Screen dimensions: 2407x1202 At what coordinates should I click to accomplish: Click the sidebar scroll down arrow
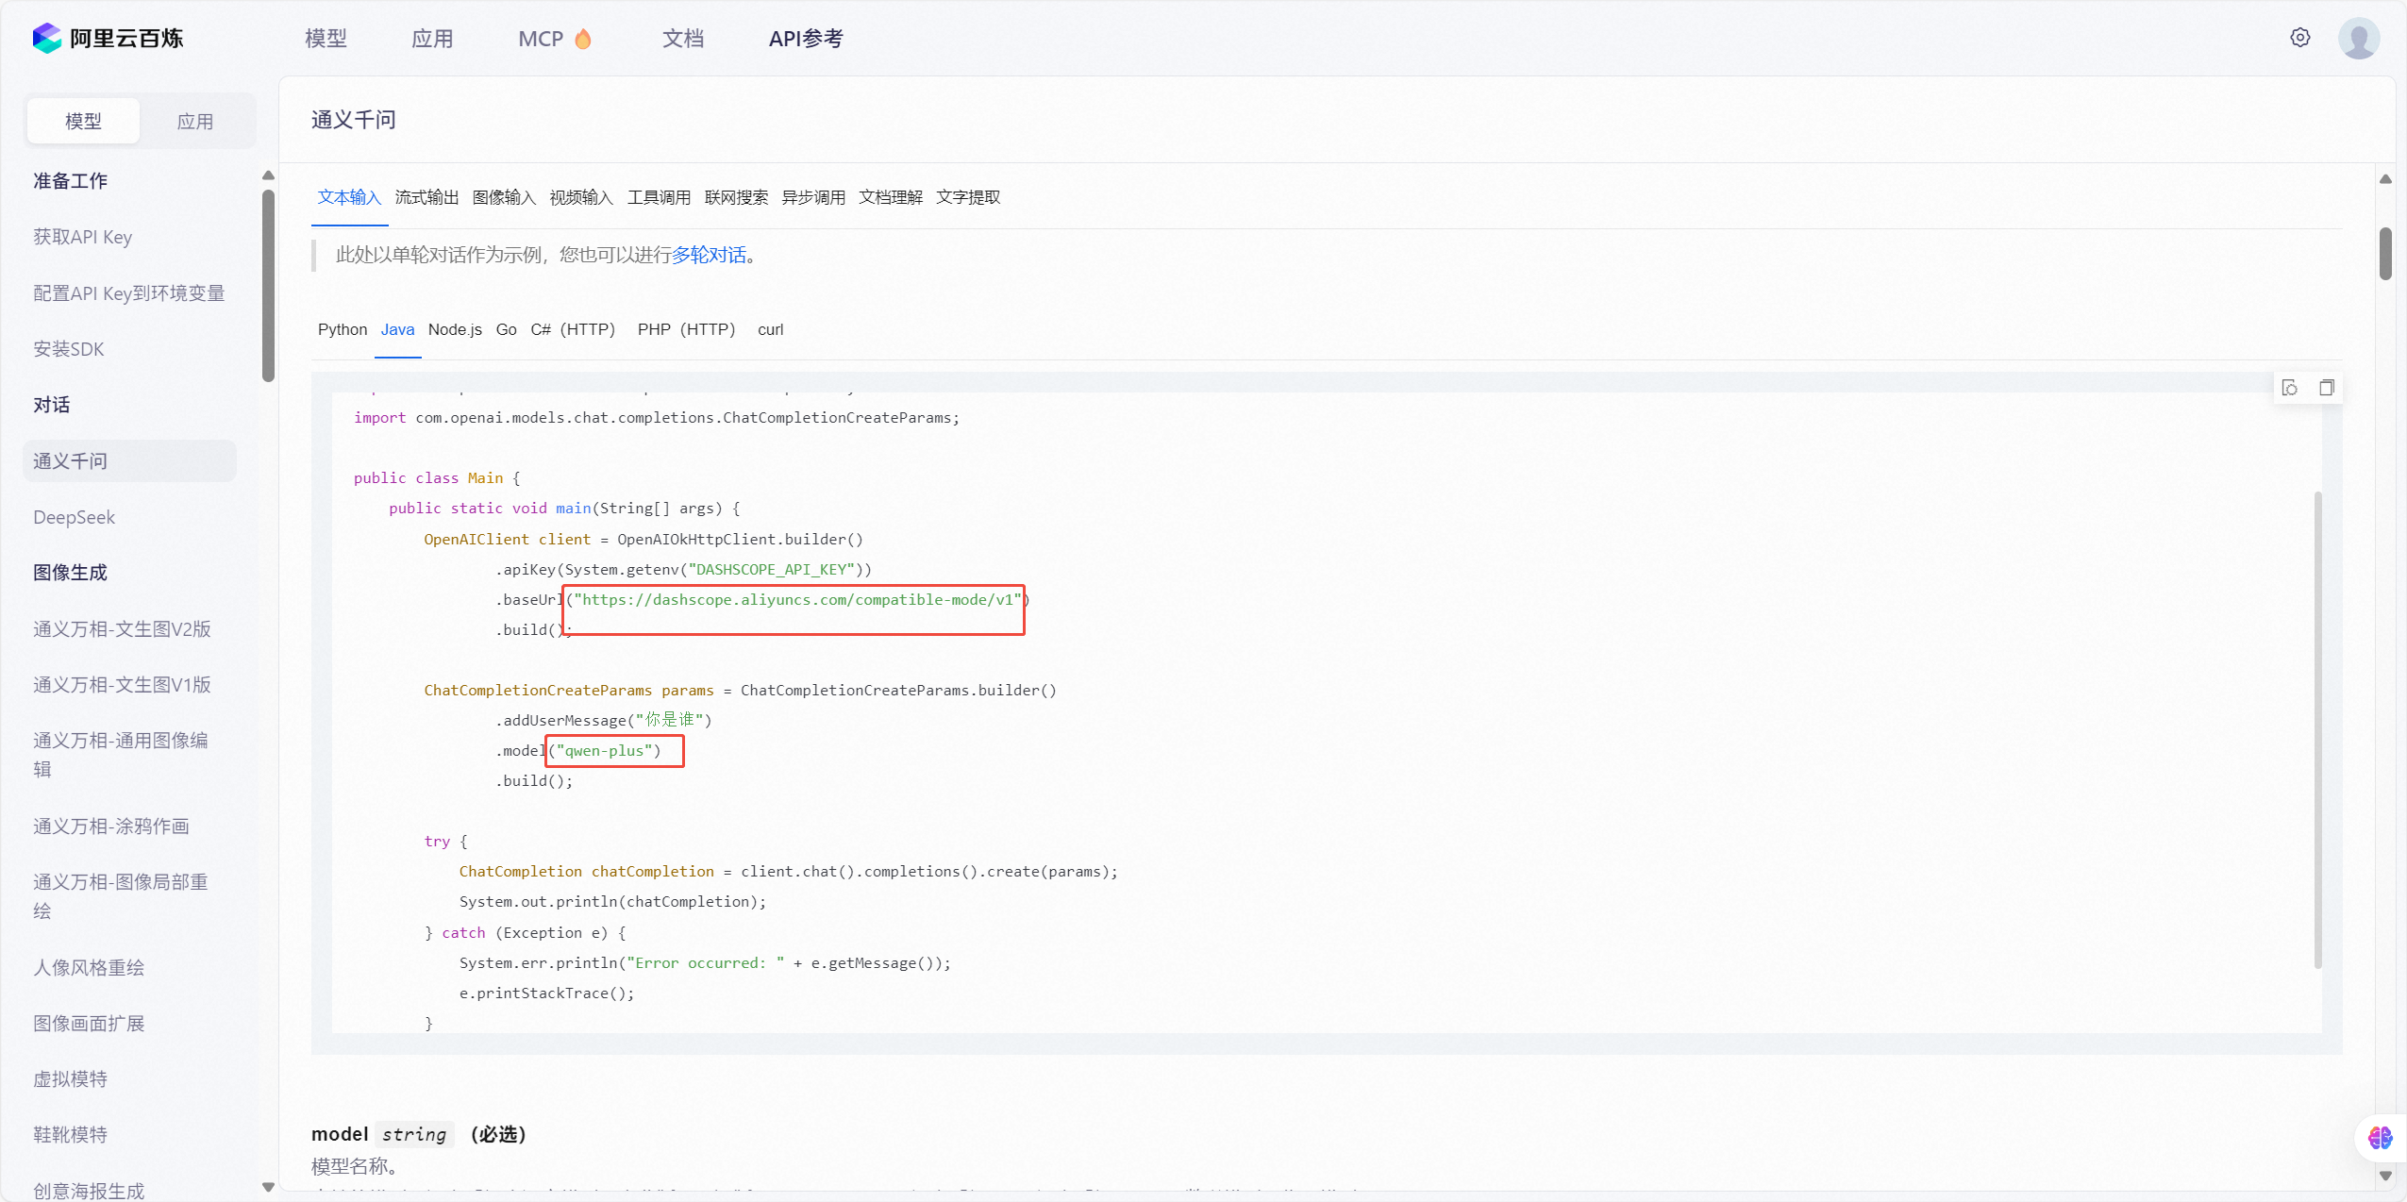(x=268, y=1187)
